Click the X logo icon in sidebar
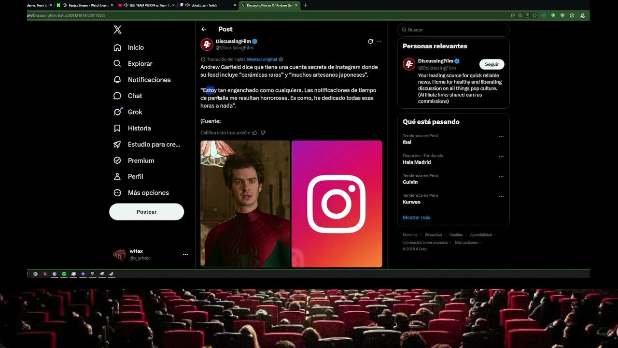The width and height of the screenshot is (618, 348). pyautogui.click(x=117, y=30)
